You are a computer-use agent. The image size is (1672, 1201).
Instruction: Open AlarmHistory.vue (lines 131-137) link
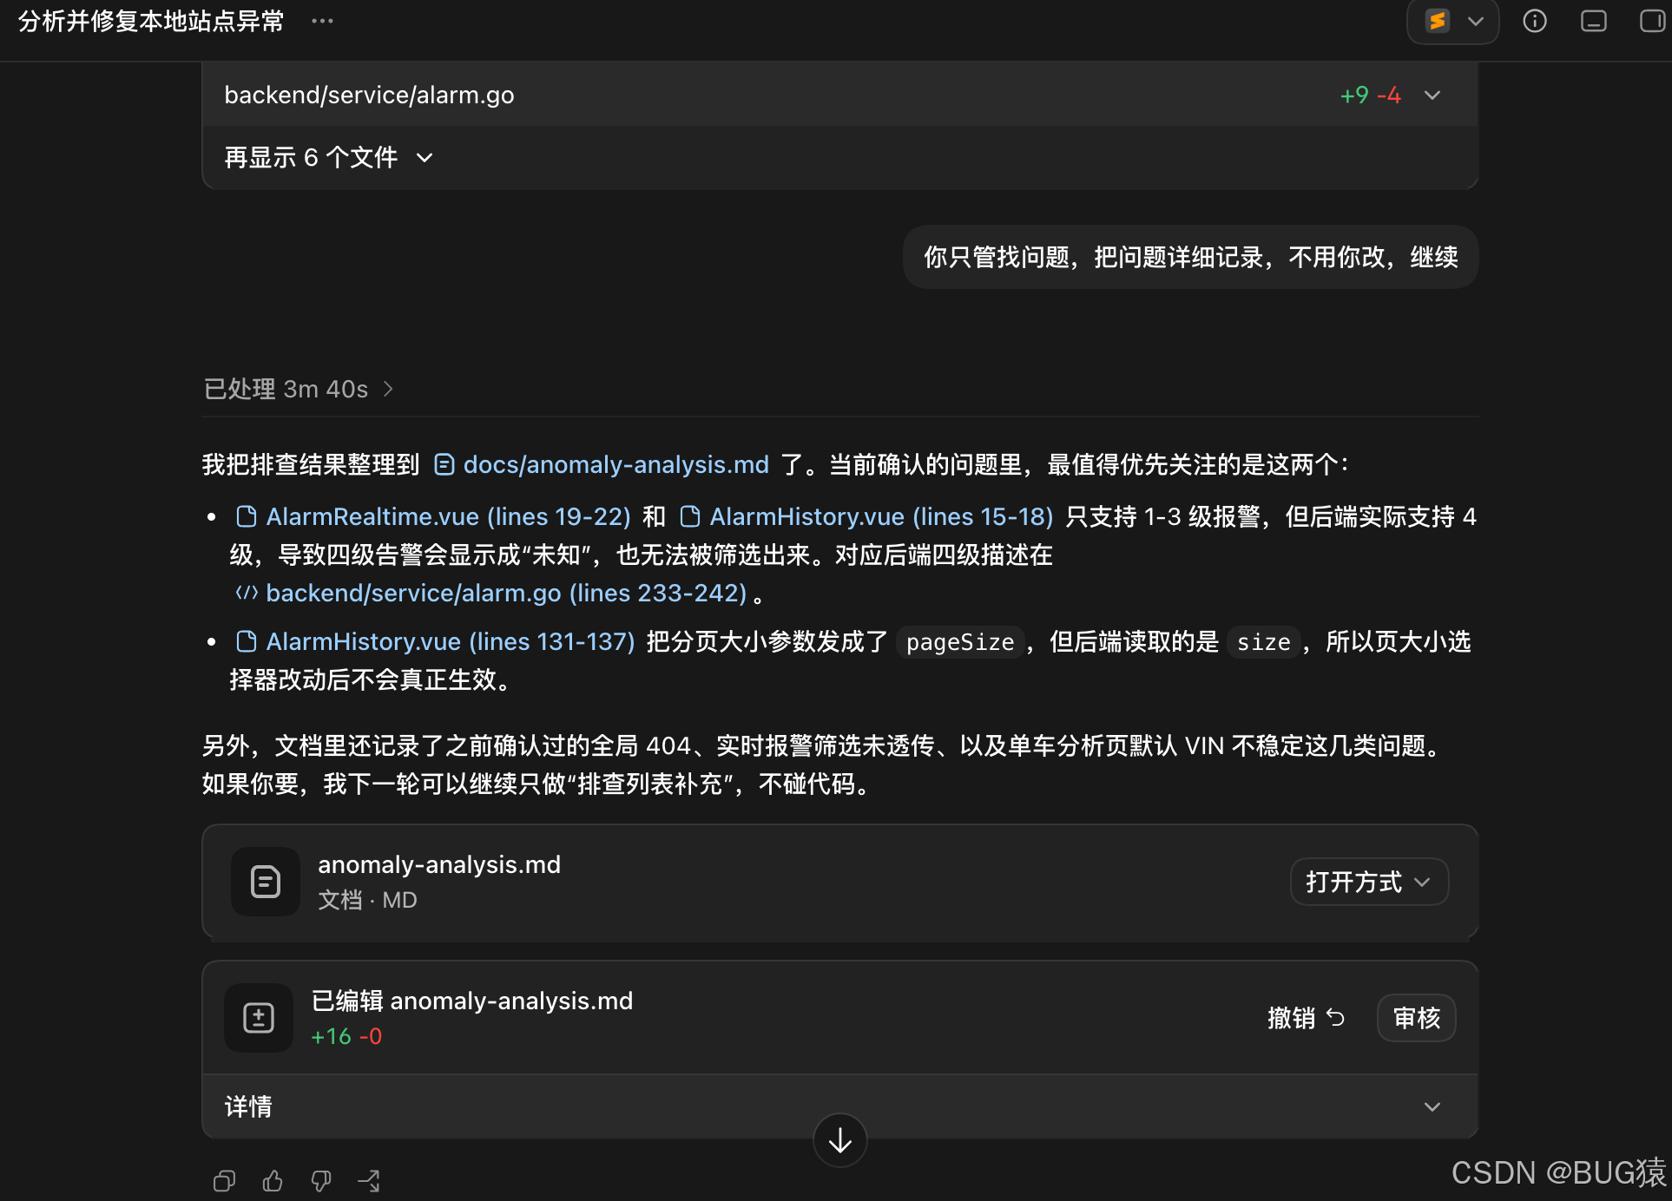435,641
